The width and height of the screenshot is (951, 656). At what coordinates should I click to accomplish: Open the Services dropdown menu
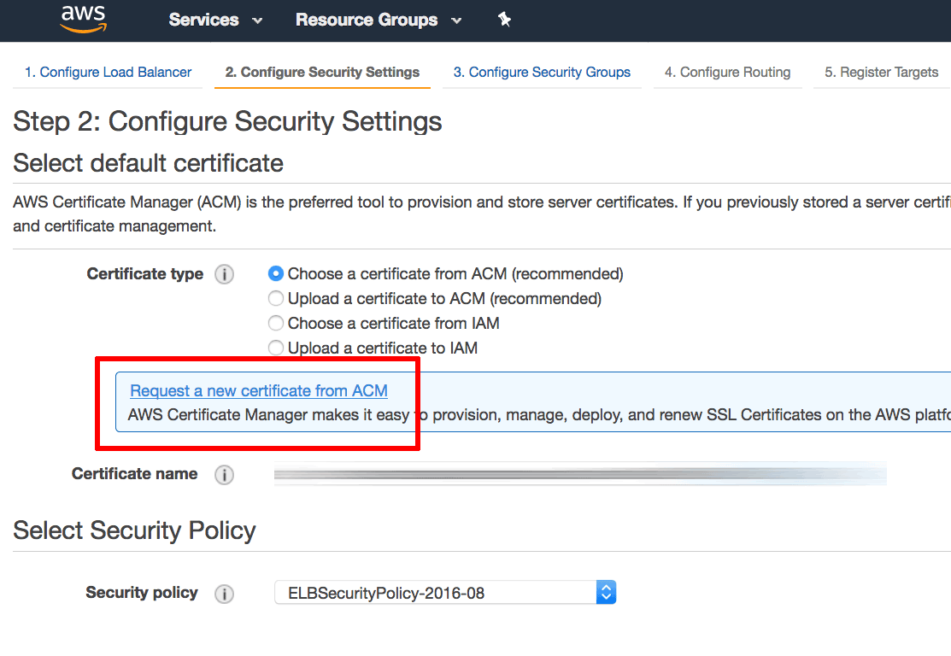point(215,20)
